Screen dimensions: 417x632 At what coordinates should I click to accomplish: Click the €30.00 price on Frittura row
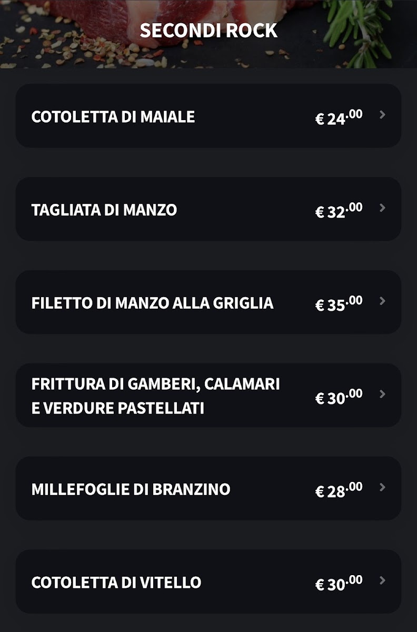(339, 397)
